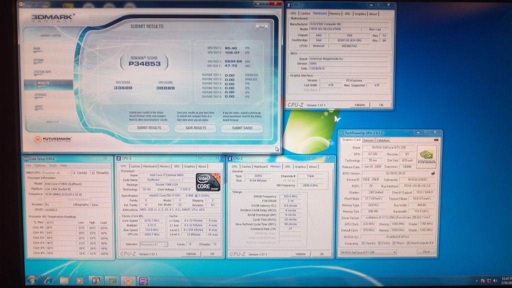Screen dimensions: 512x288
Task: Select RESULTS in 3DMark sidebar
Action: [x=48, y=84]
